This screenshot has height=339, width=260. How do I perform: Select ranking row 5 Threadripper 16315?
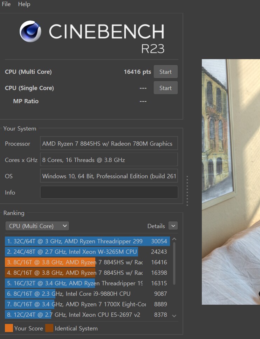pos(88,283)
